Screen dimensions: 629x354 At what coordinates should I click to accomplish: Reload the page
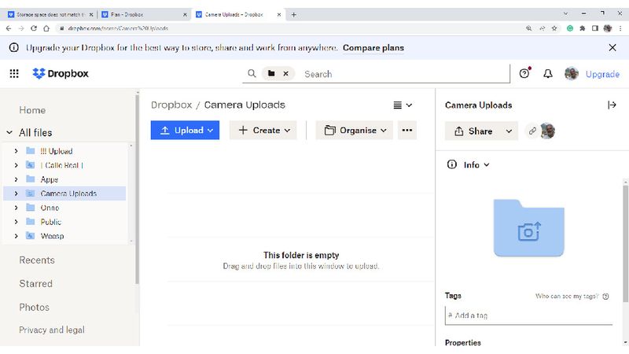click(34, 28)
